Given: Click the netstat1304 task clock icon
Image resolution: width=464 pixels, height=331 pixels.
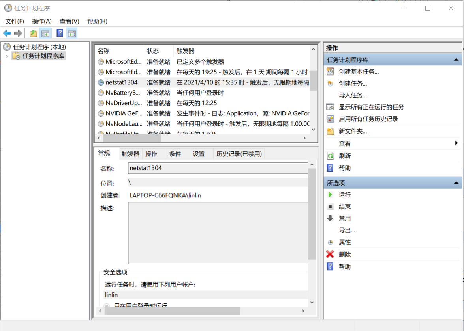Looking at the screenshot, I should [x=101, y=82].
